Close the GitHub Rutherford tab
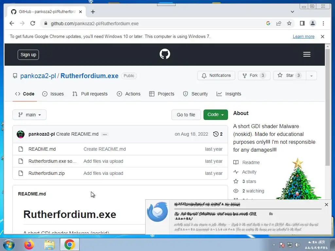This screenshot has width=335, height=251. coord(80,12)
